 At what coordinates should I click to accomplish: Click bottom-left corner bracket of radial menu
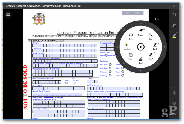point(124,63)
